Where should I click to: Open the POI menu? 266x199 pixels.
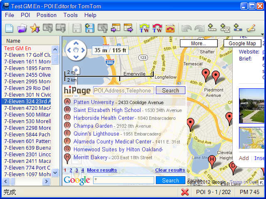click(25, 15)
